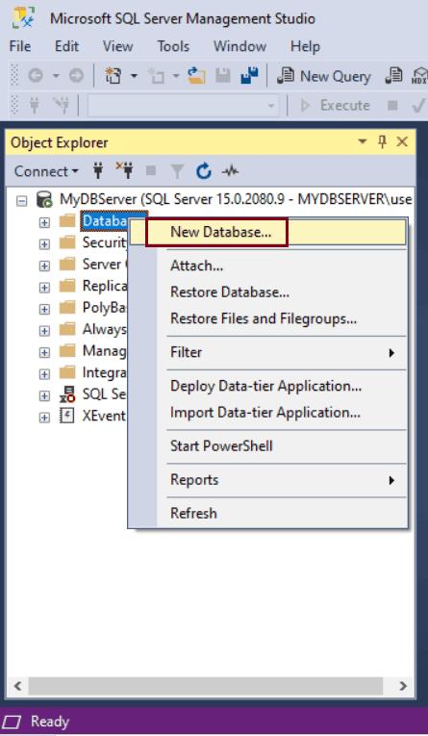Toggle the Object Explorer auto-hide pin
Image resolution: width=428 pixels, height=736 pixels.
[x=382, y=141]
